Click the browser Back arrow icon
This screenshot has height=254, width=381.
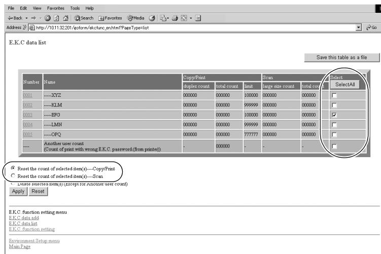pos(10,18)
